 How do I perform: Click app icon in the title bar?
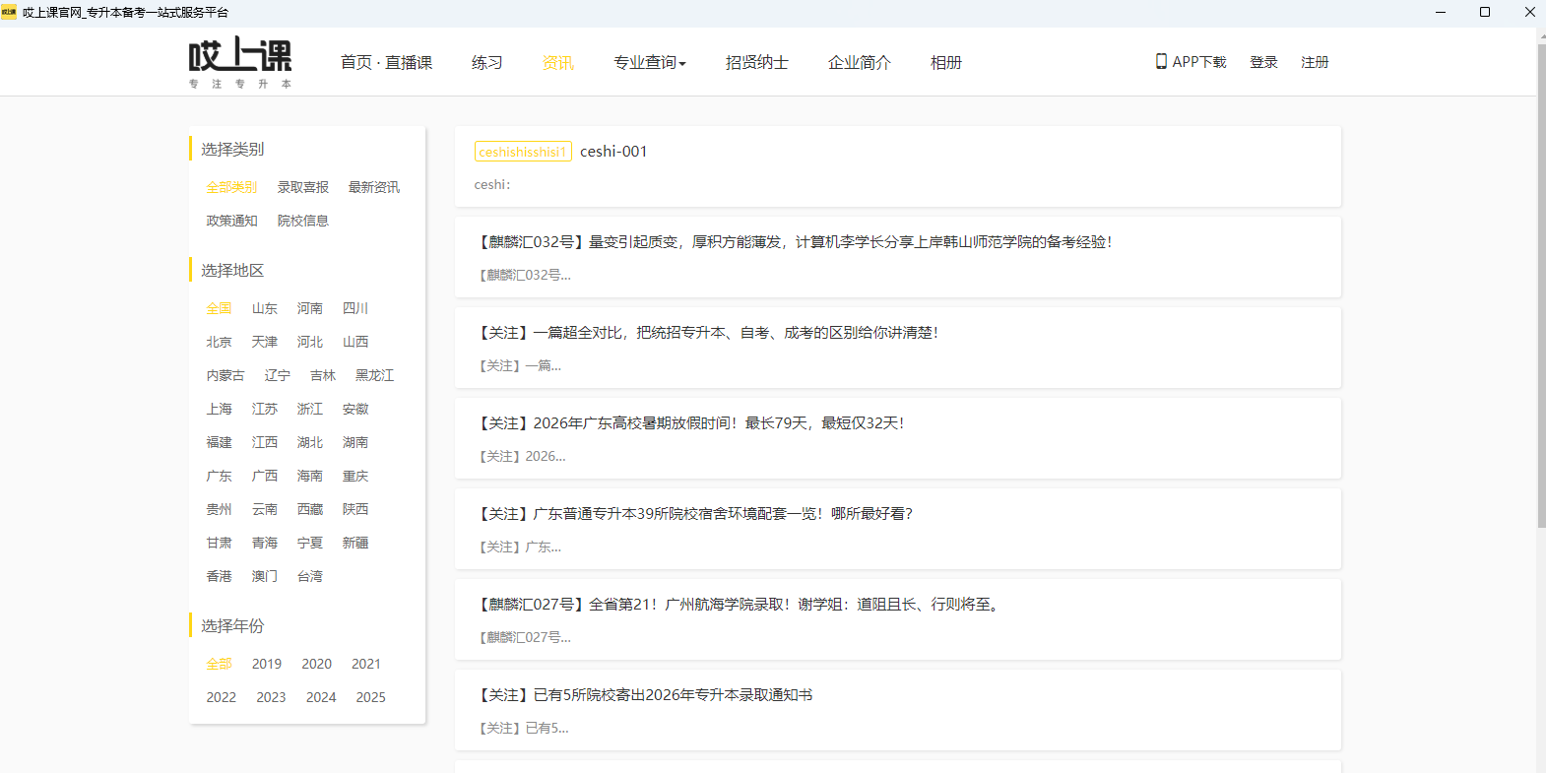coord(9,12)
